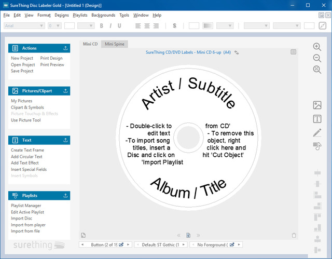Click the Print Preview link
This screenshot has width=332, height=259.
[x=52, y=65]
